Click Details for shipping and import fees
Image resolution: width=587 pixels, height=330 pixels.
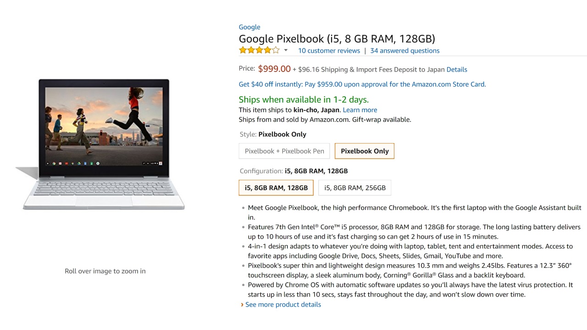pos(457,70)
